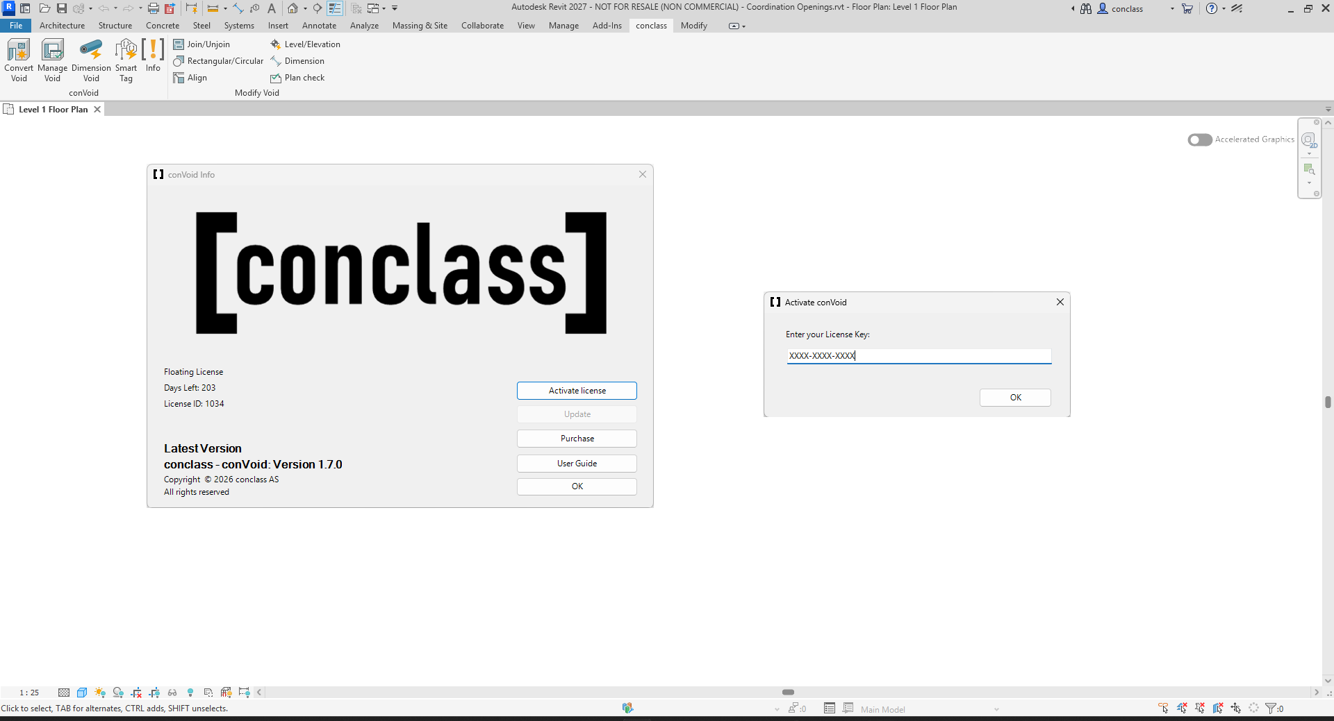This screenshot has width=1334, height=721.
Task: Click the Crop View icon in view bar
Action: click(136, 693)
